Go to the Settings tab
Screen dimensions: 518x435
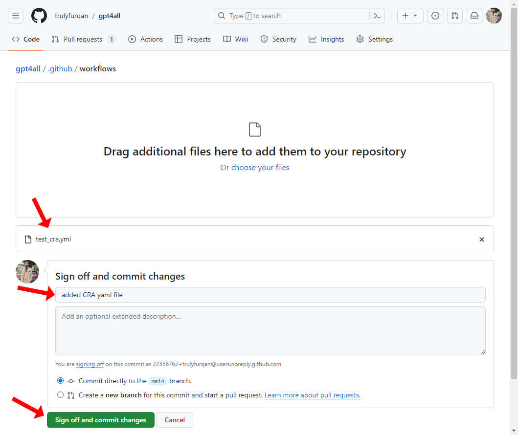pyautogui.click(x=375, y=39)
